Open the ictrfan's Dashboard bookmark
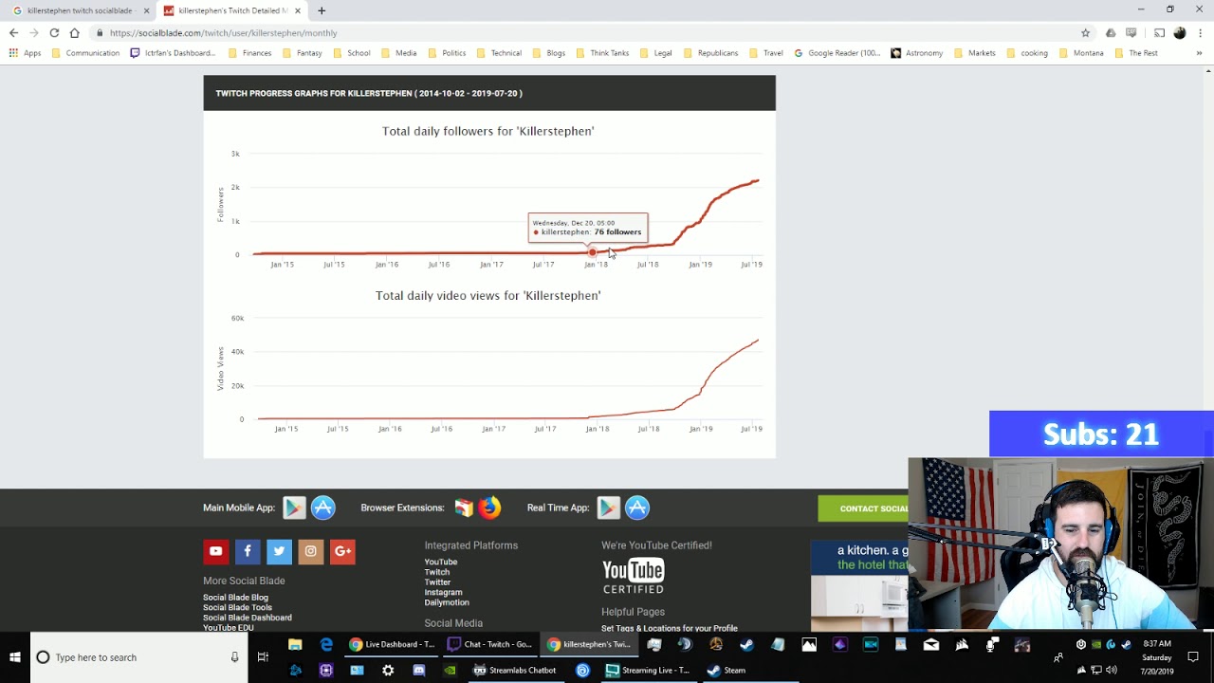 172,53
